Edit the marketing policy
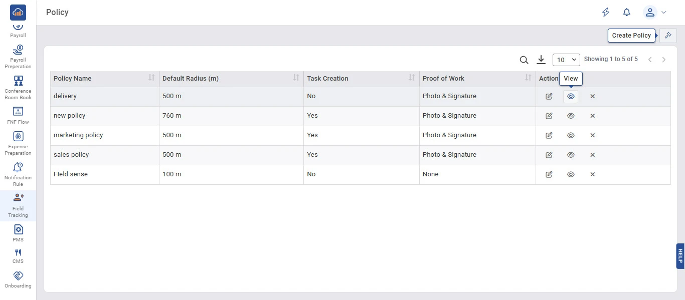This screenshot has height=300, width=685. 549,135
